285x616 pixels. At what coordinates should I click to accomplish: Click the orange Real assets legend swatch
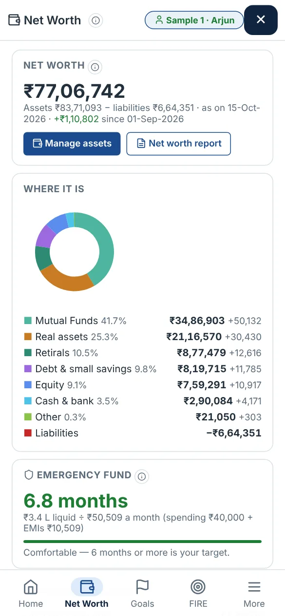click(28, 337)
